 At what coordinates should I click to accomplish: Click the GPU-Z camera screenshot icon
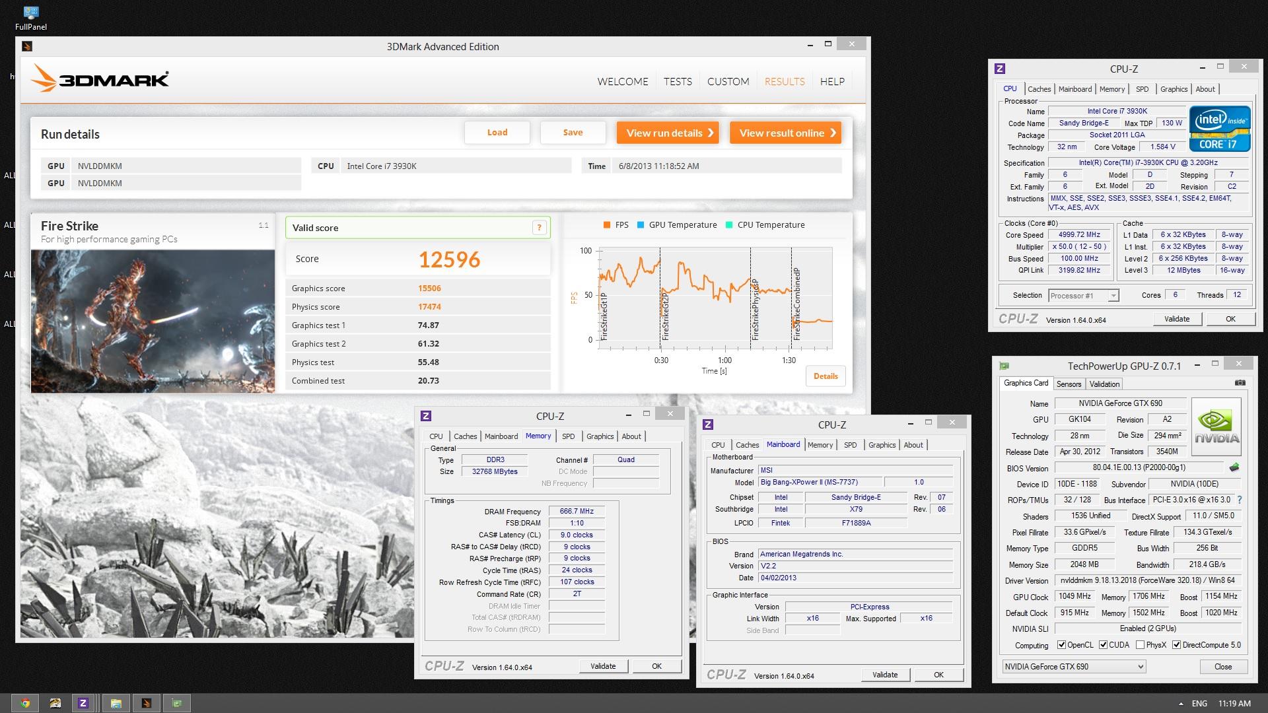click(1240, 383)
